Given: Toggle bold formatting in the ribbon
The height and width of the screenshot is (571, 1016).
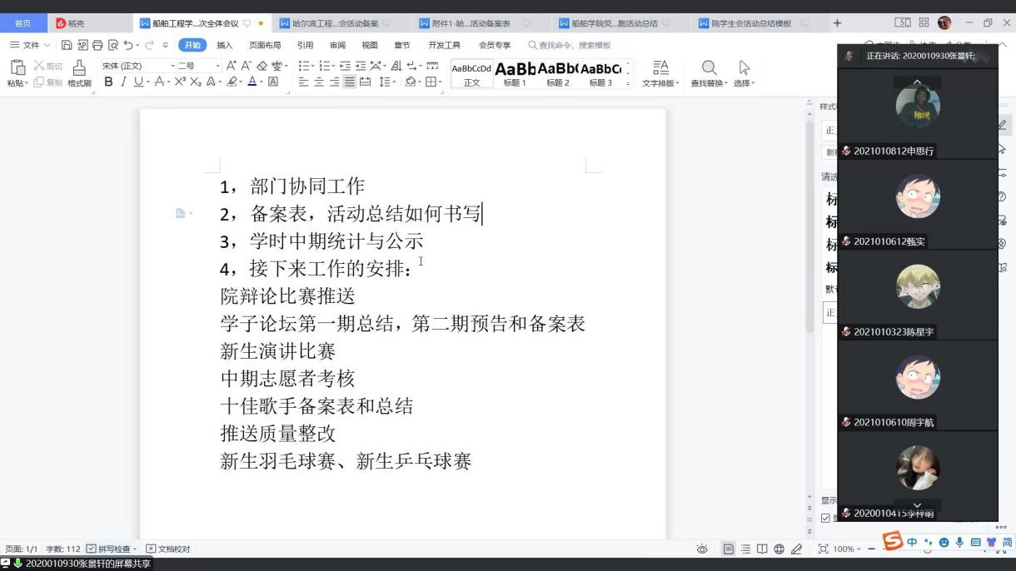Looking at the screenshot, I should [108, 82].
